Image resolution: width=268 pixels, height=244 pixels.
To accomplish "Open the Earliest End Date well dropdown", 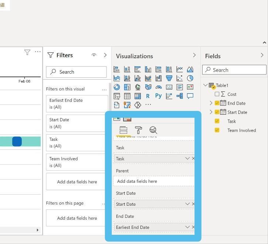I will (187, 227).
